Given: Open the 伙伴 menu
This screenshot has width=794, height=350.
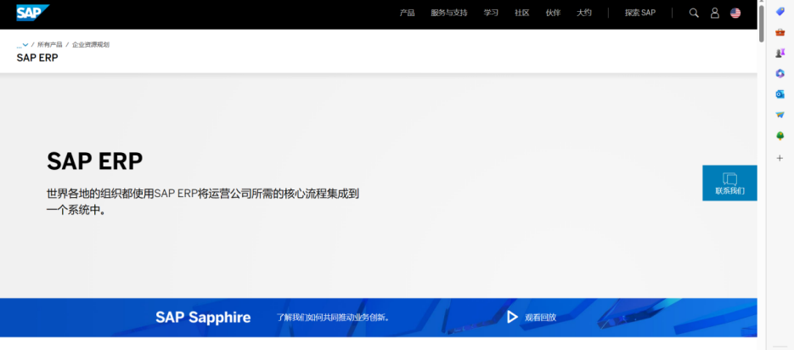Looking at the screenshot, I should tap(553, 14).
